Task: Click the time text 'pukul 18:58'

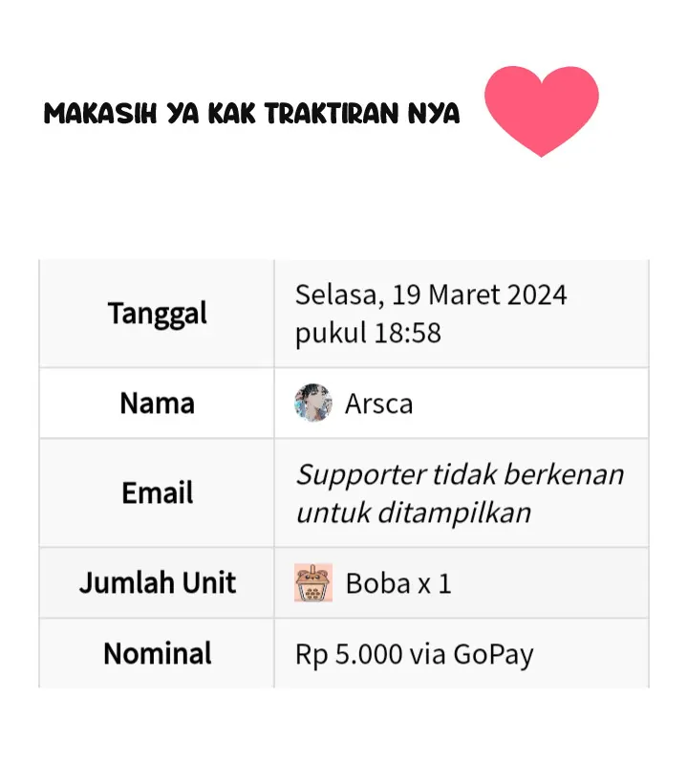Action: click(368, 334)
